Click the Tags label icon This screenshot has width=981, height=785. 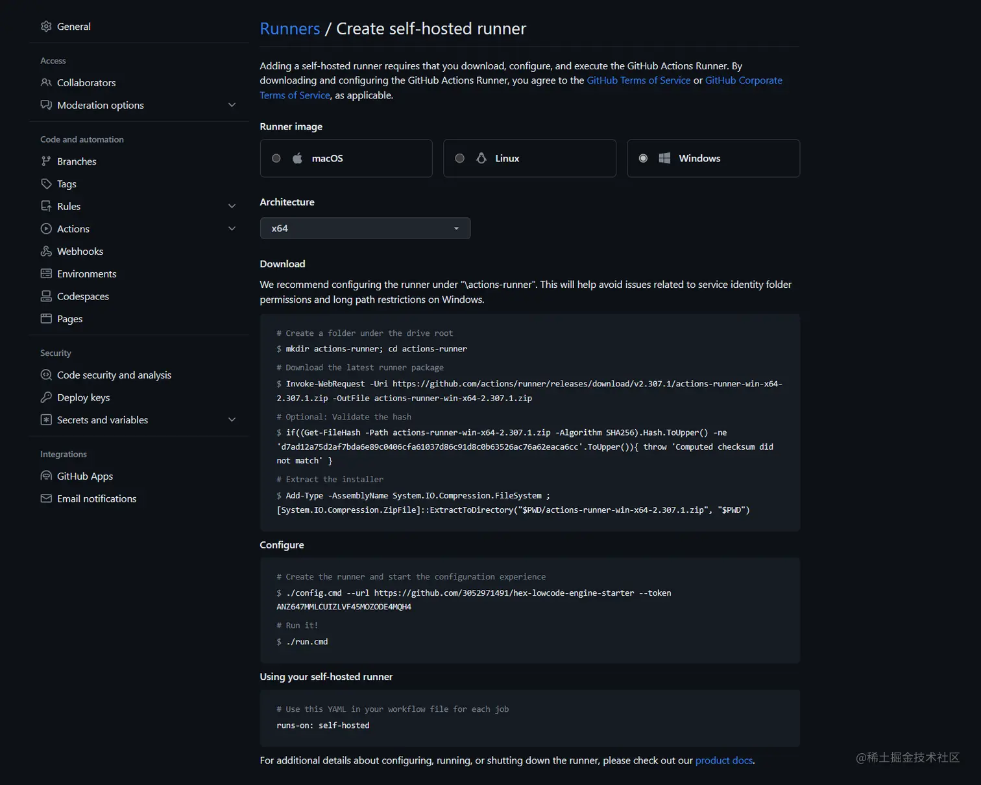46,184
